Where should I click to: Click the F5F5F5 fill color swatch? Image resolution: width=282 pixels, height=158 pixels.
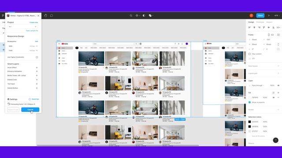tap(250, 97)
